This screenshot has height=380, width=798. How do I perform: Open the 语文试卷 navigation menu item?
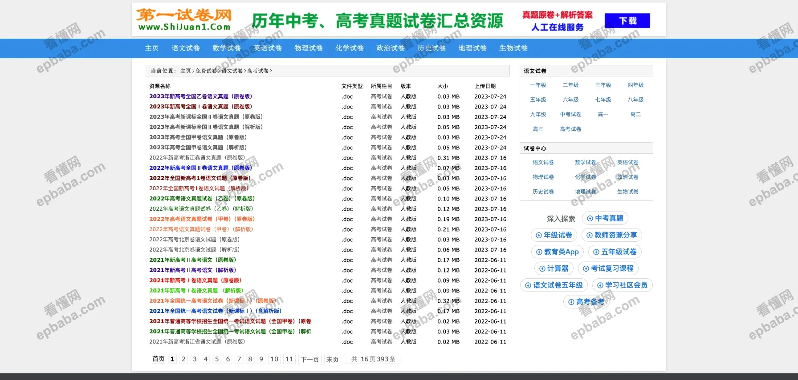click(186, 48)
